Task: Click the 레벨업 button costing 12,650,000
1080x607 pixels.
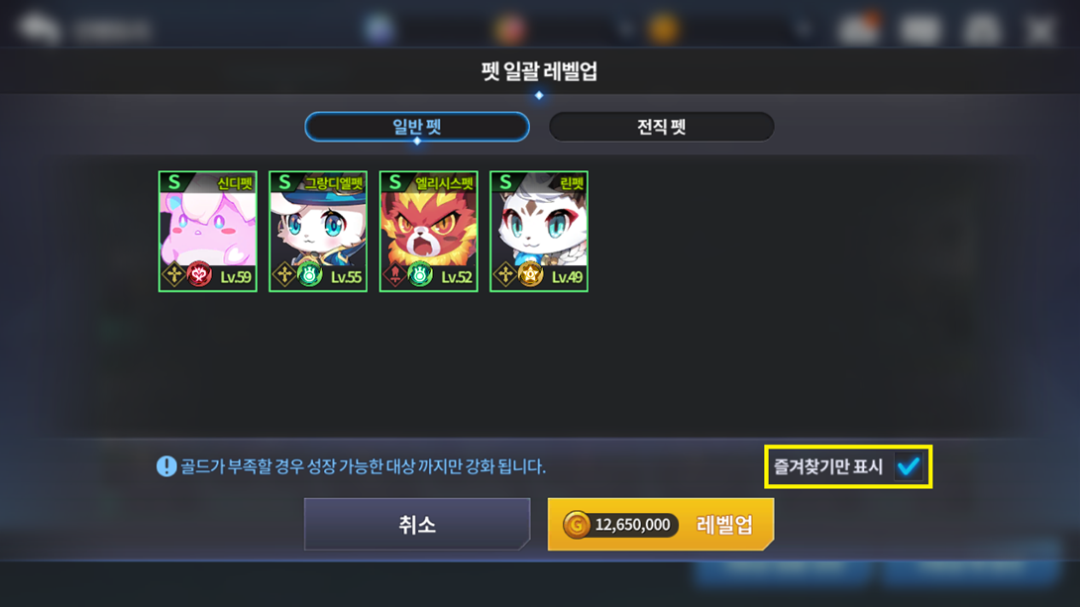Action: [x=661, y=525]
